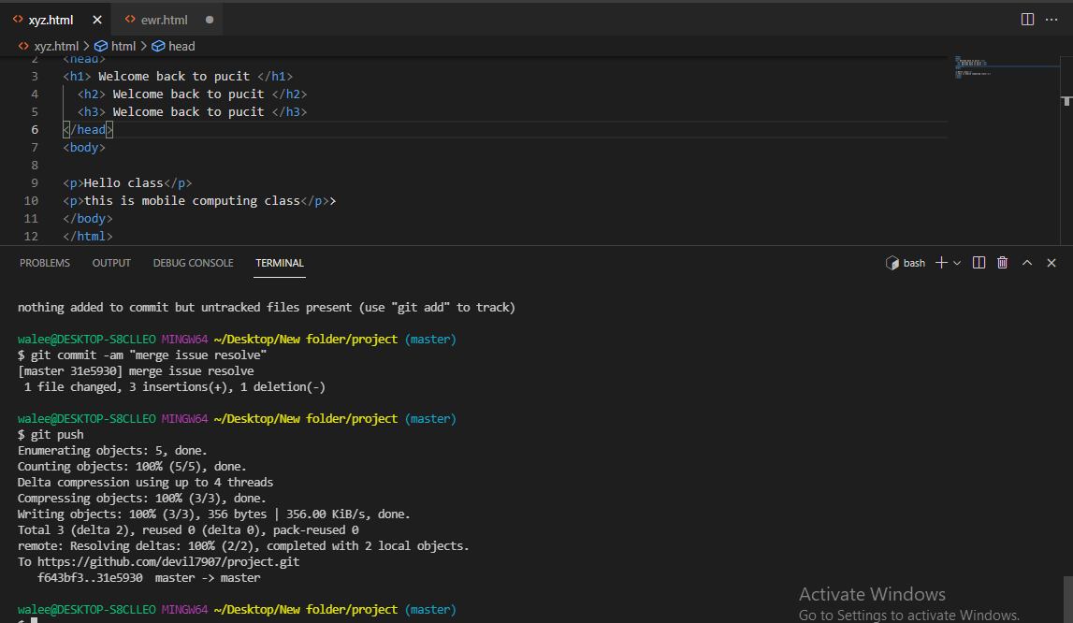Click the <h1> Welcome back to pucit line

[178, 76]
